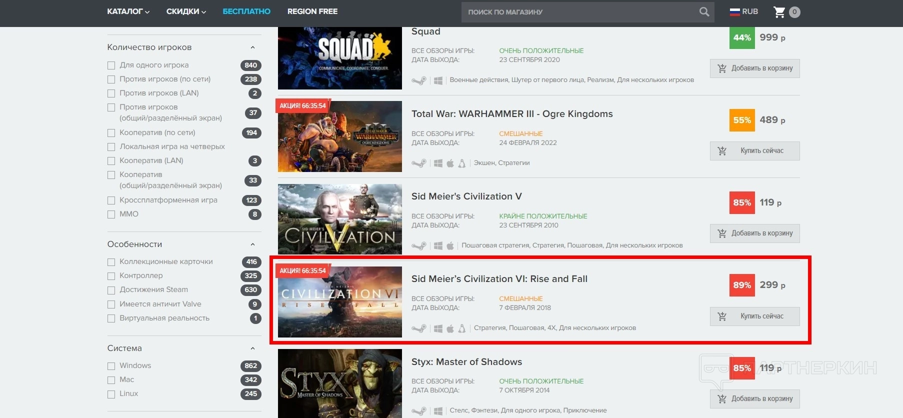The image size is (903, 418).
Task: Buy Civilization VI Rise and Fall now
Action: pyautogui.click(x=754, y=316)
